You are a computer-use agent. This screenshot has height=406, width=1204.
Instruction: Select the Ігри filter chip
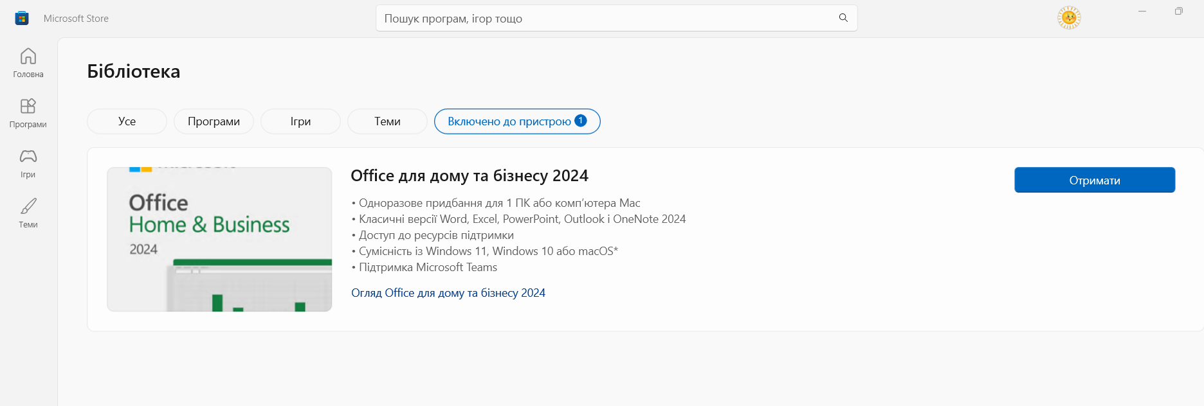point(300,121)
